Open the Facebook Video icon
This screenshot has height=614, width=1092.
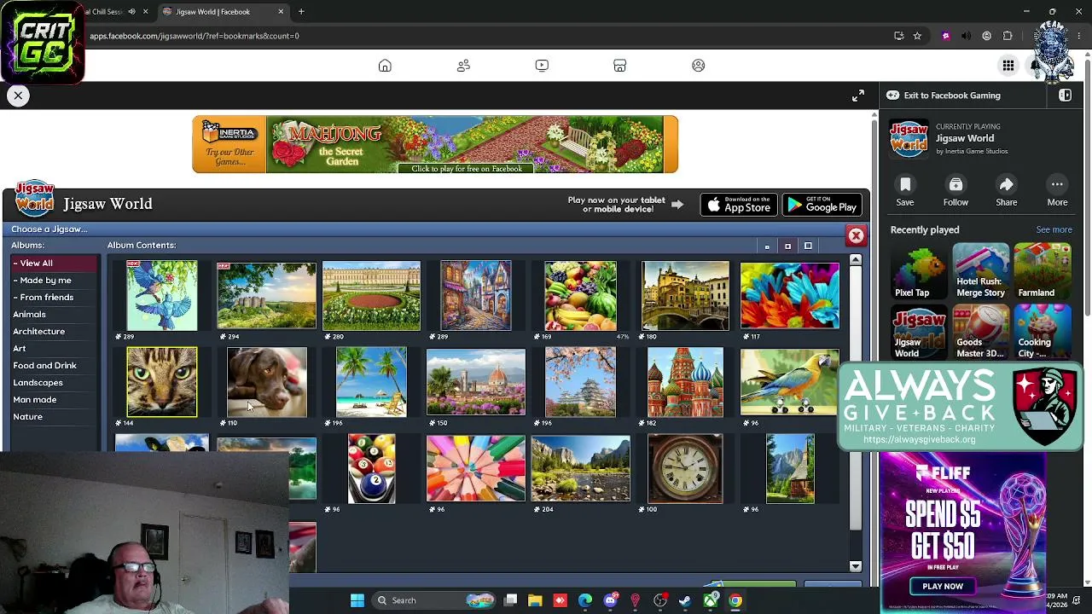coord(542,66)
